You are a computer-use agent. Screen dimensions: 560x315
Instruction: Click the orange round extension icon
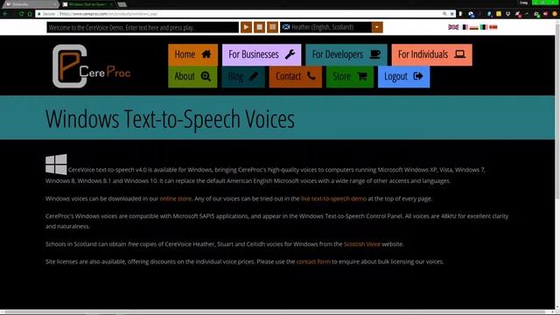(554, 14)
